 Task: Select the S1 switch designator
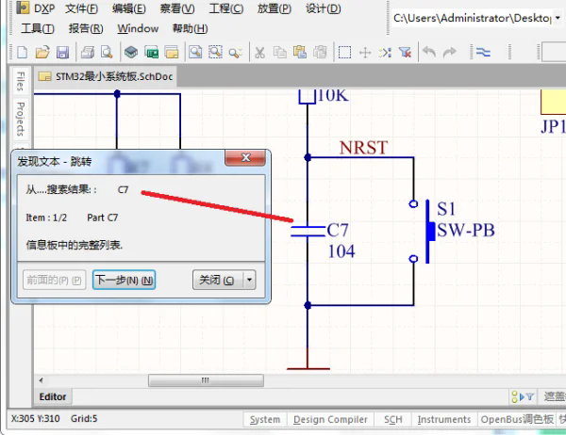point(446,209)
